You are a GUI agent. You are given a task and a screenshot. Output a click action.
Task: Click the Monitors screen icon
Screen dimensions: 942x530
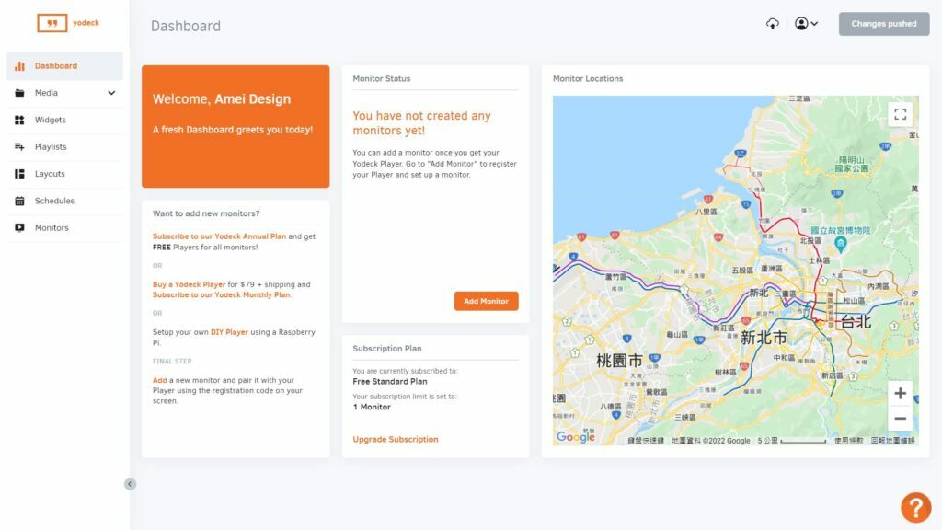pyautogui.click(x=19, y=228)
